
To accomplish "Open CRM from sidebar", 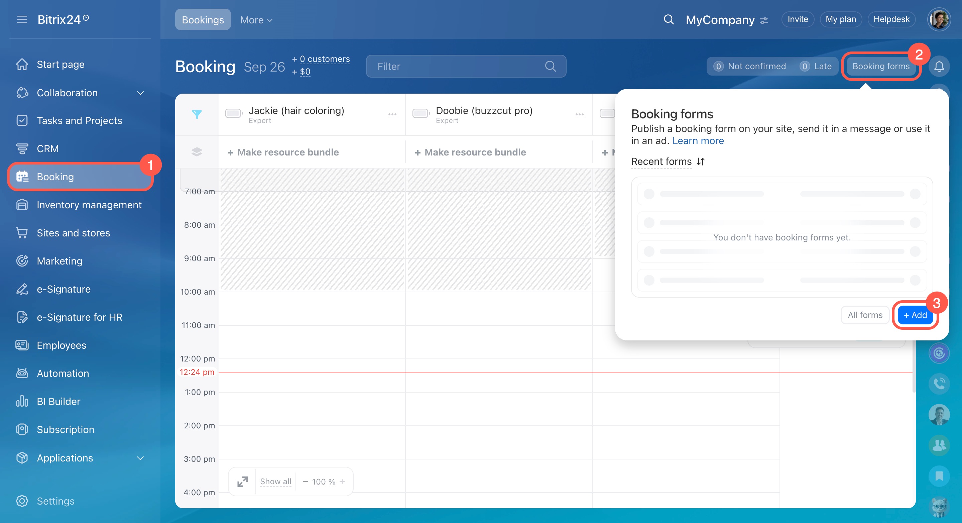I will coord(47,149).
